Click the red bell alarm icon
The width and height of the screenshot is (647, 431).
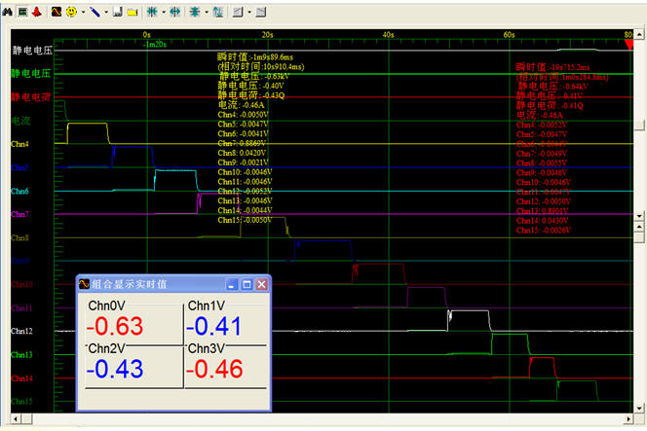click(x=37, y=12)
